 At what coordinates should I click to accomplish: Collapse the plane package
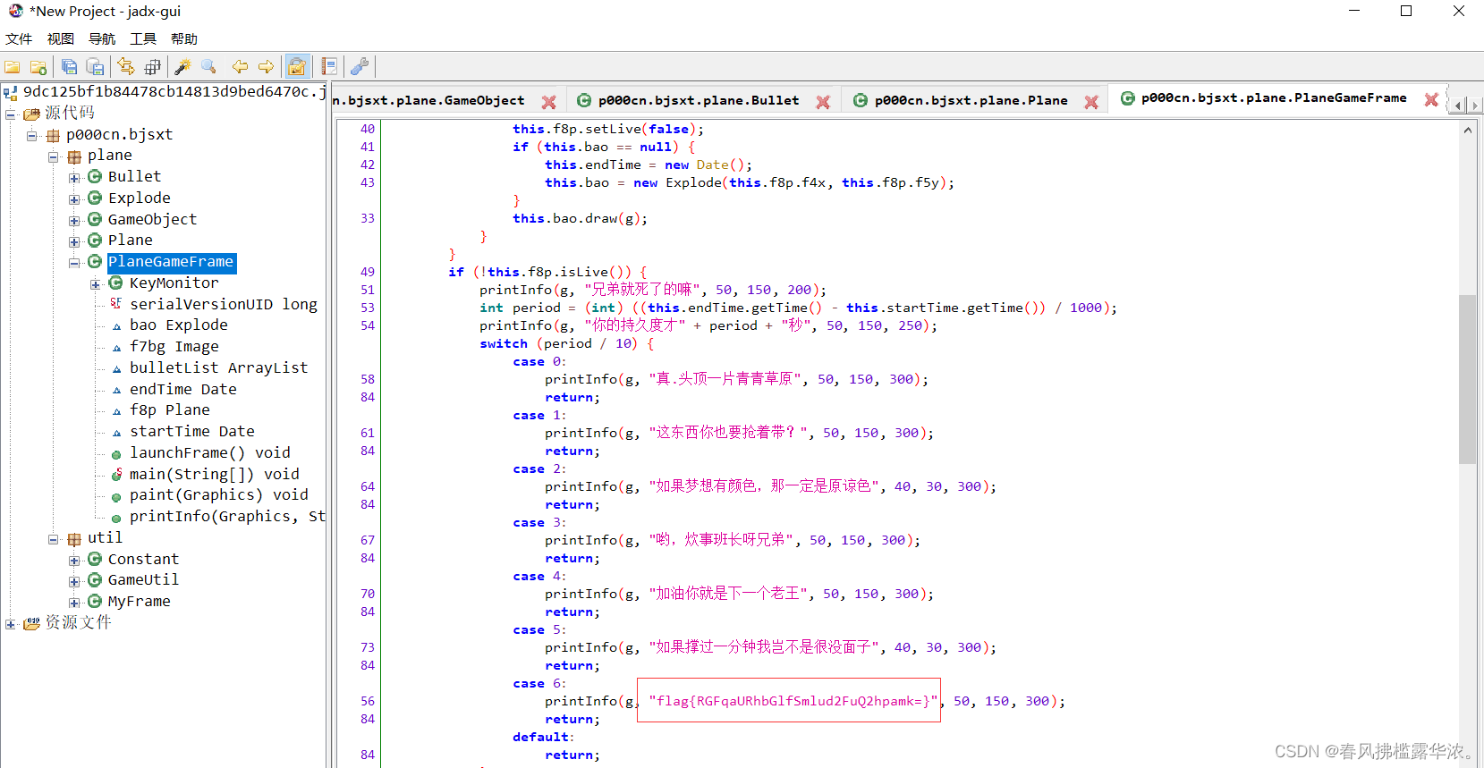[x=53, y=156]
